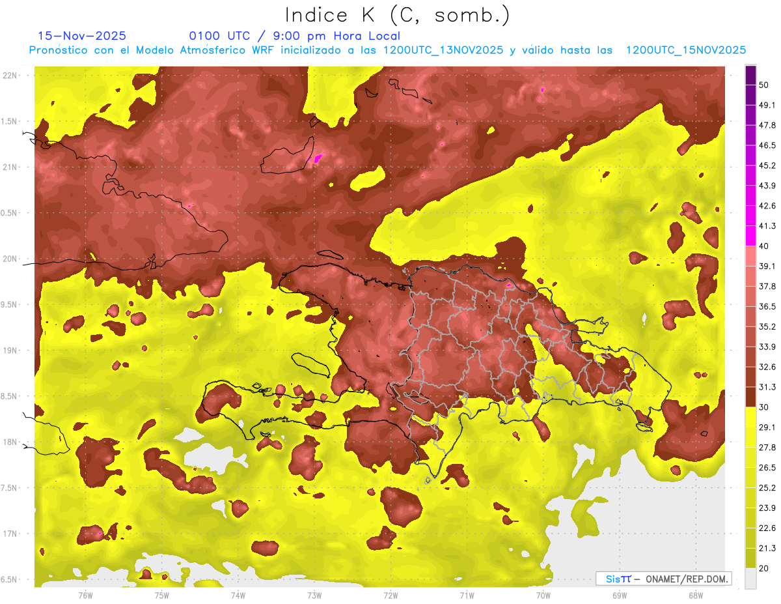Click the colorbar value '35.2'
This screenshot has height=604, width=781.
click(767, 326)
